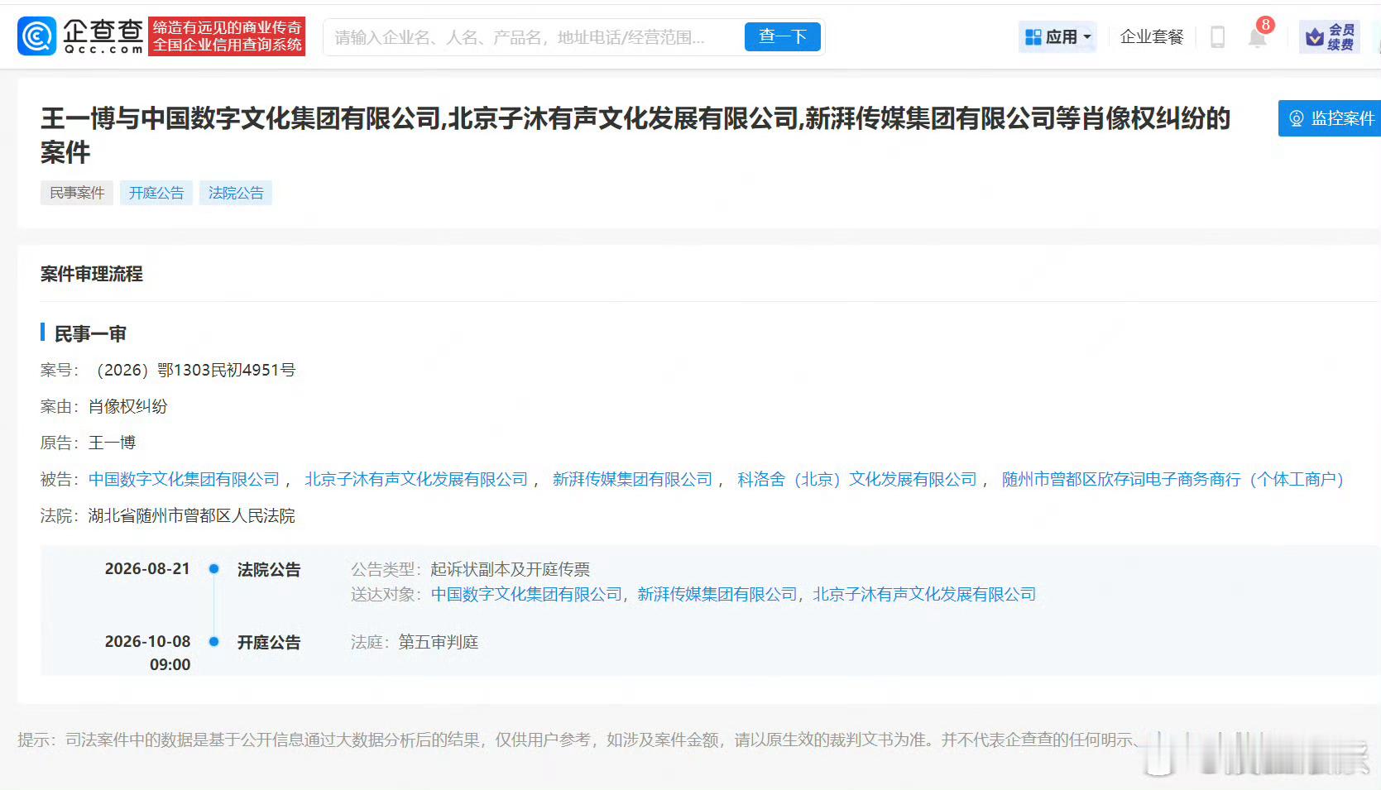
Task: Click the 2026-08-21 timeline dot
Action: click(x=213, y=569)
